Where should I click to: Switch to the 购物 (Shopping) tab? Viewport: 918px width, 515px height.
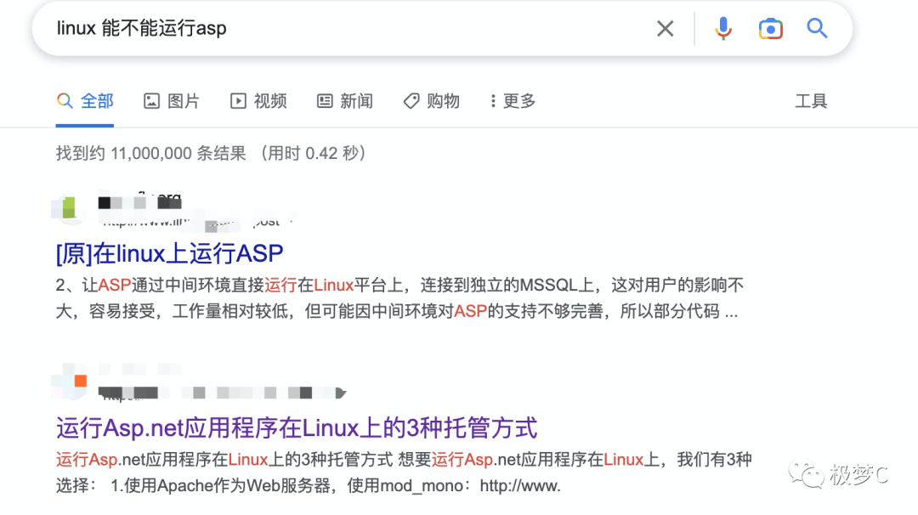(432, 101)
